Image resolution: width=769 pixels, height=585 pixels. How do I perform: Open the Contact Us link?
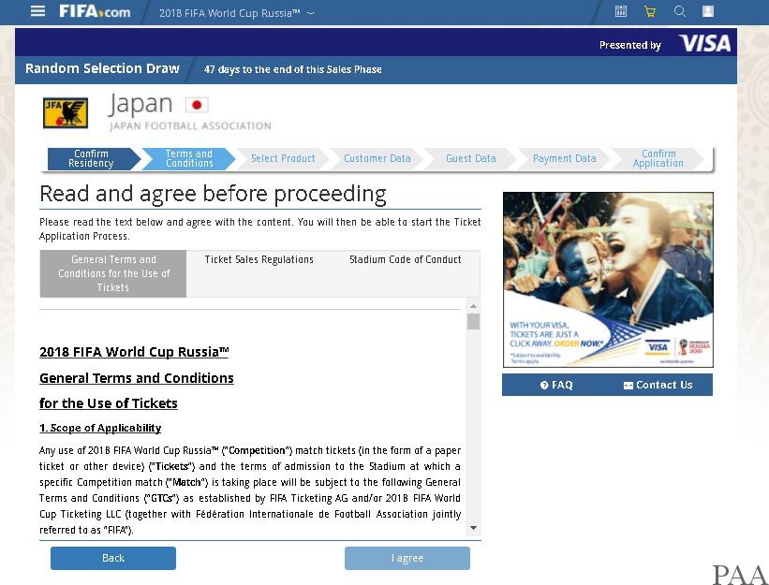coord(658,385)
